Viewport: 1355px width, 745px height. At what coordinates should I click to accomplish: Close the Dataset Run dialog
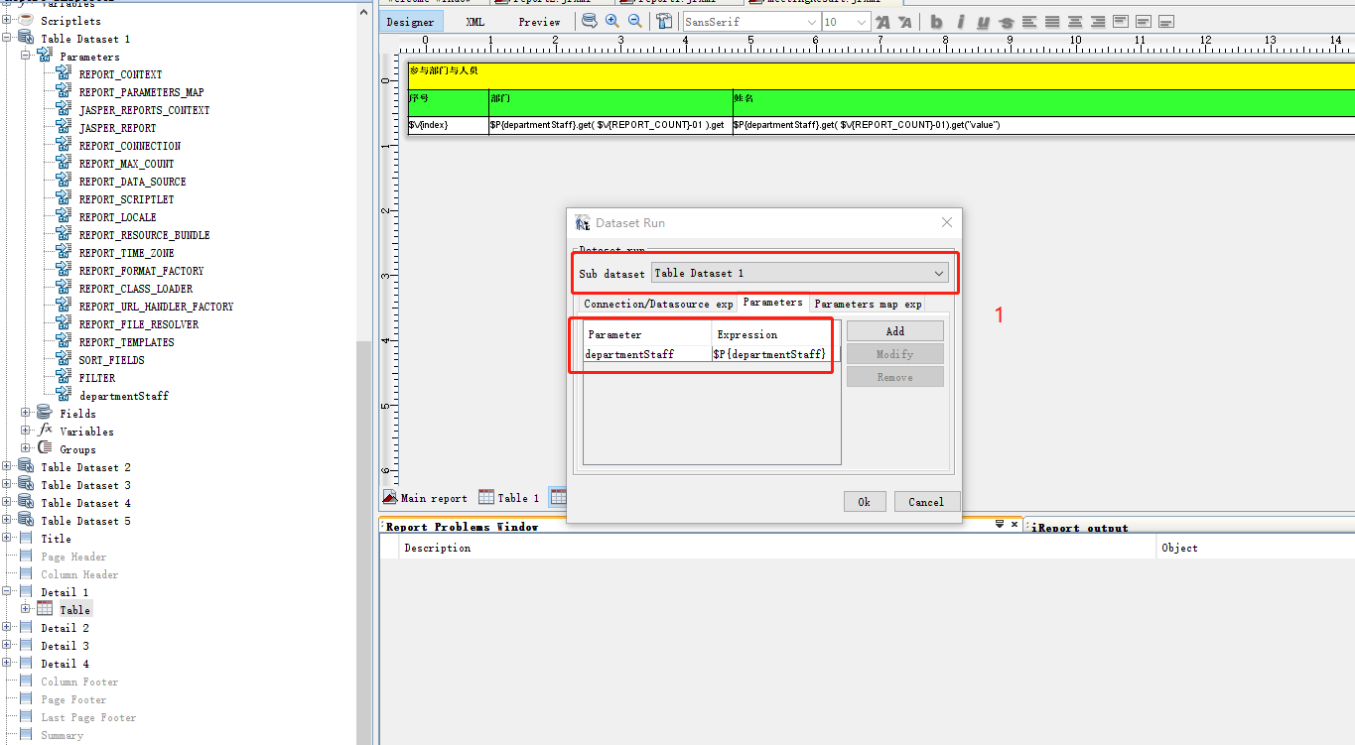[947, 223]
